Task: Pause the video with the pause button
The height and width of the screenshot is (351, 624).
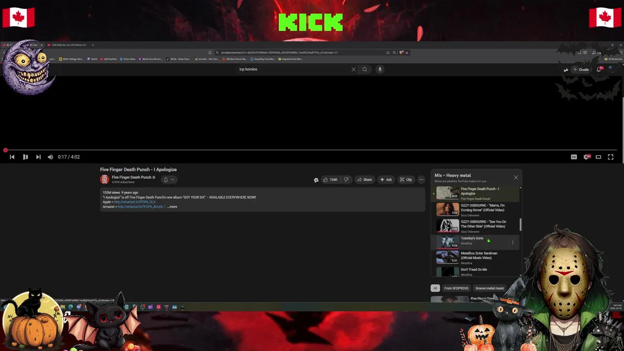Action: (25, 157)
